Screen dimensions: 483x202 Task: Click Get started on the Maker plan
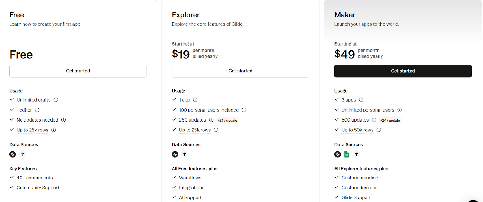[x=403, y=71]
